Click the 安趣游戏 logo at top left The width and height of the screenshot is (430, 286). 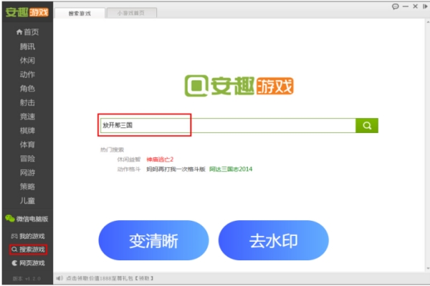[x=27, y=12]
